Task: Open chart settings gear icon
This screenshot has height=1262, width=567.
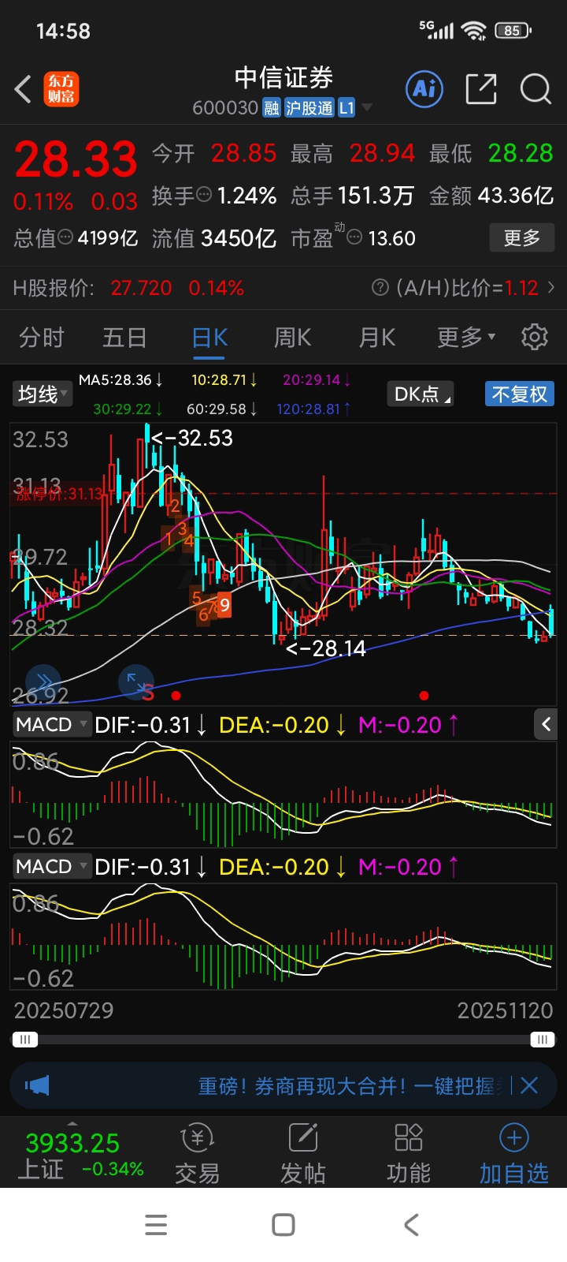Action: (535, 337)
